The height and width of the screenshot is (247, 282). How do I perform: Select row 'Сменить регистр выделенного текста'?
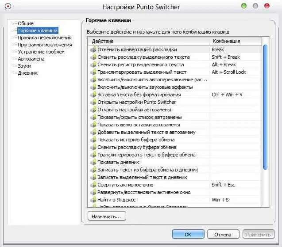(x=174, y=65)
